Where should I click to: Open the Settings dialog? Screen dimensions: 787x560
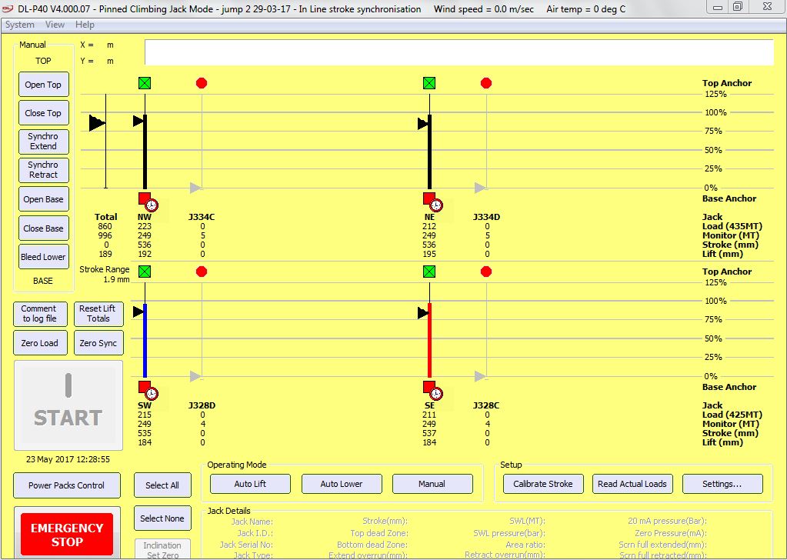(722, 484)
